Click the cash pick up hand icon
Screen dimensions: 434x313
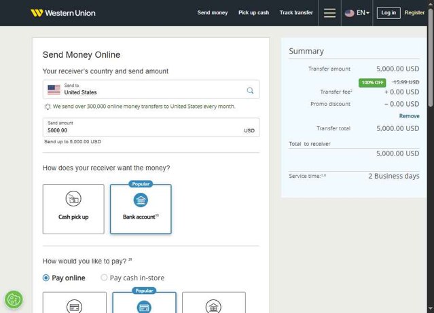click(73, 198)
